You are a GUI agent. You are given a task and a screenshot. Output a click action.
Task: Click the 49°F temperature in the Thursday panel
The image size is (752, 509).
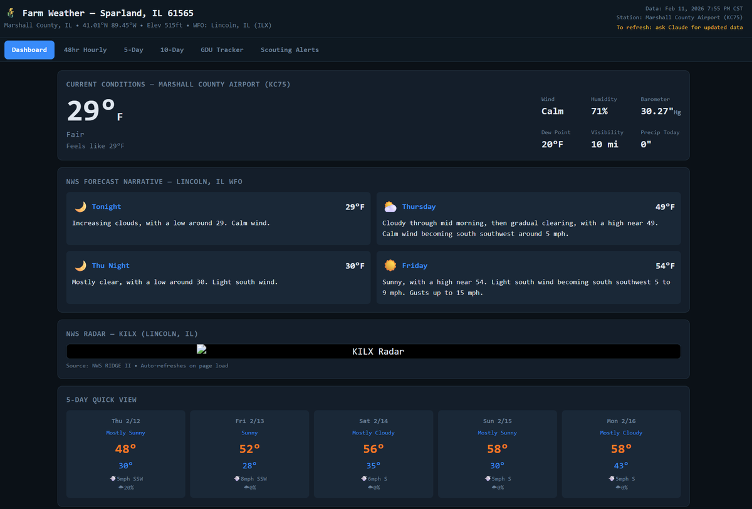click(x=666, y=207)
